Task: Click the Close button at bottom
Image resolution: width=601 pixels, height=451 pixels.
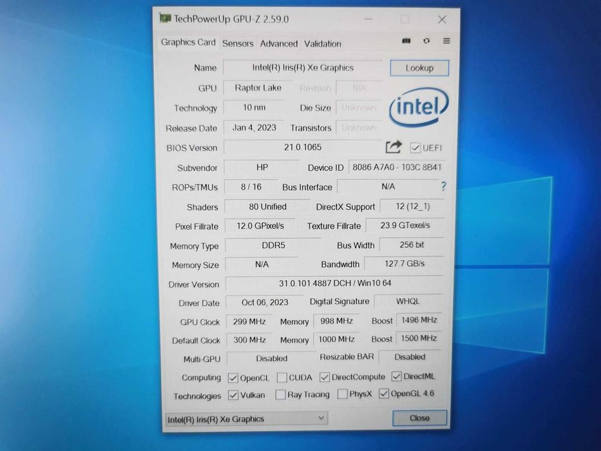Action: [x=419, y=418]
